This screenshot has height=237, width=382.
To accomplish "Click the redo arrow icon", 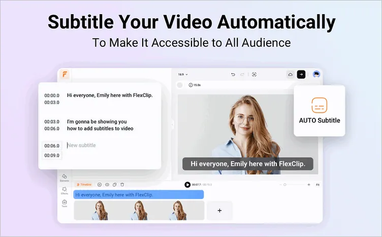I will point(242,75).
